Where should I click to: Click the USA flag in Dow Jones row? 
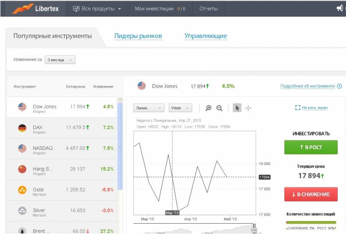point(22,107)
